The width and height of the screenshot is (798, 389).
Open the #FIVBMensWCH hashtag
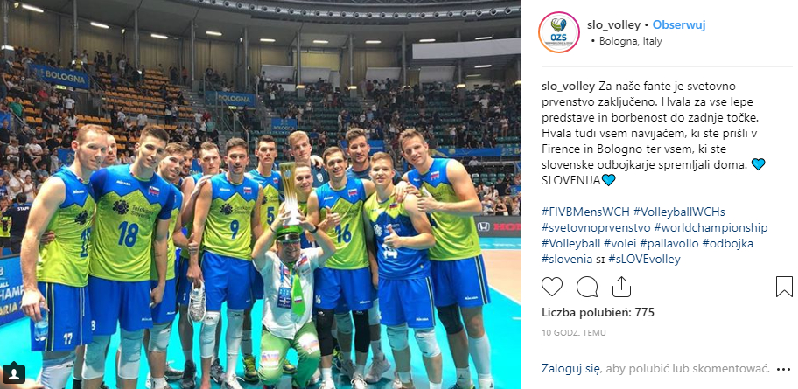pyautogui.click(x=585, y=212)
